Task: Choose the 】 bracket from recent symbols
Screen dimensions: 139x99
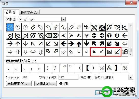Action: point(117,68)
